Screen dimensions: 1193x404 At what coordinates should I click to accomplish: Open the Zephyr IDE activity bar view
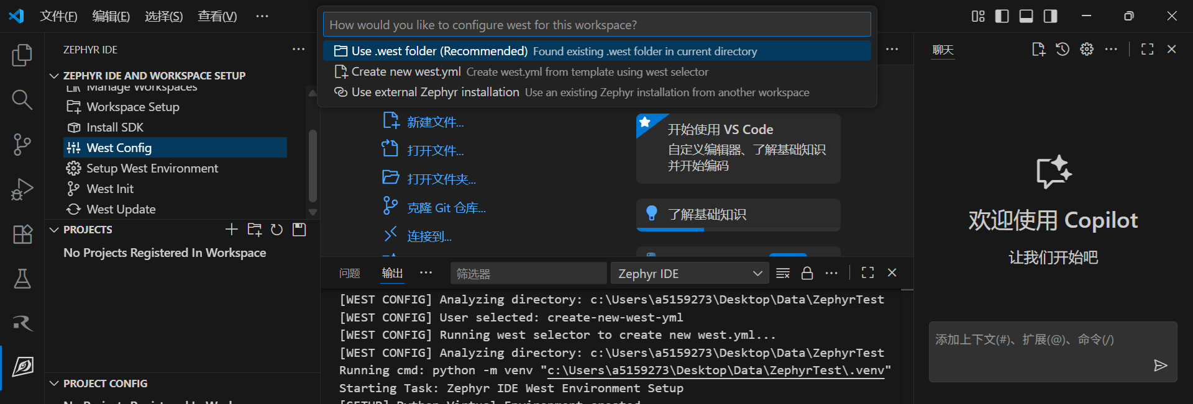click(x=22, y=367)
